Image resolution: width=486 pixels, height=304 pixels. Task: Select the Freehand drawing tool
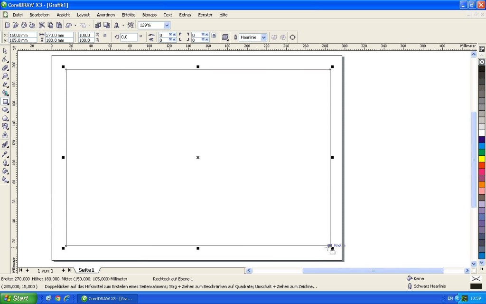click(5, 85)
